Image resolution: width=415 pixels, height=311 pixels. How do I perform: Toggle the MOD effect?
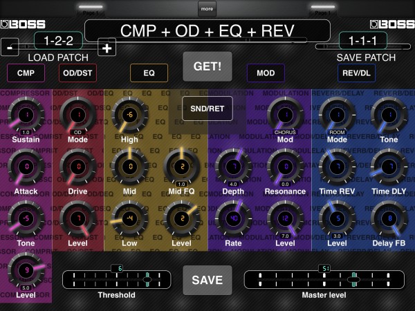coord(266,73)
